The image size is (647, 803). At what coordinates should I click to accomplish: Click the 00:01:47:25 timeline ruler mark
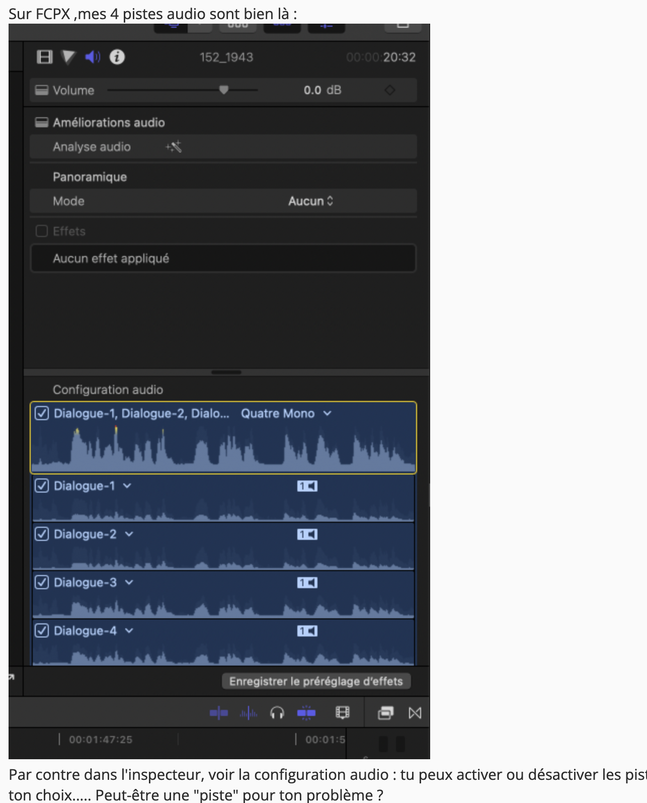[x=101, y=740]
